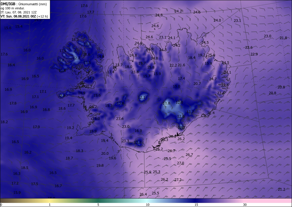Click the 23.8 value on the map
Viewport: 292px width, 207px height.
(135, 72)
